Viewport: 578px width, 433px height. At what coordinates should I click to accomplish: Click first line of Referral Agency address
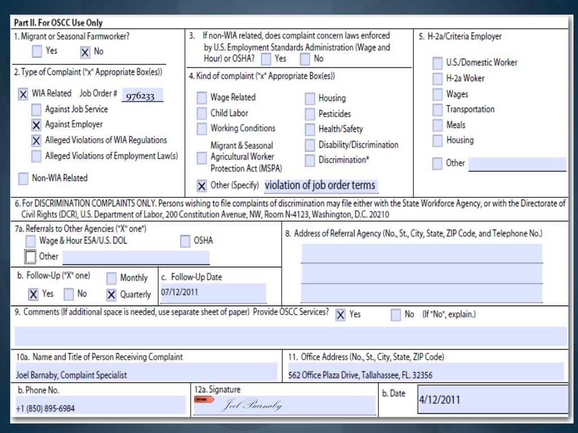422,253
